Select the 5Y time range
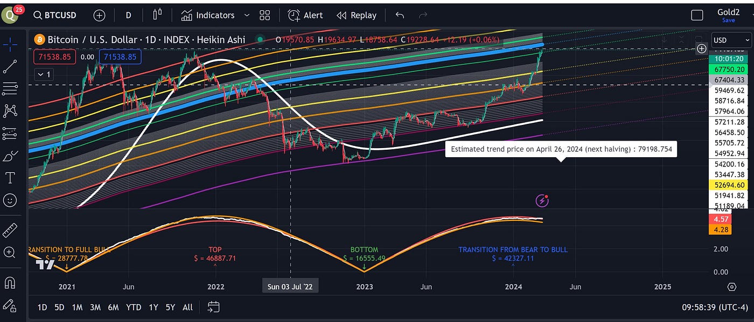754x322 pixels. click(x=170, y=307)
